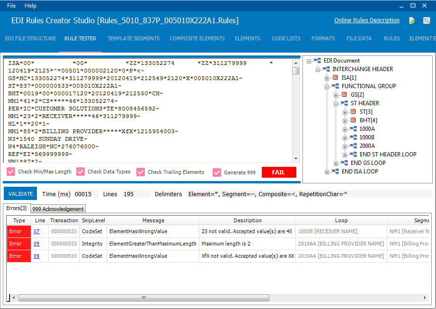
Task: Open the FILE DATA tab
Action: (x=359, y=38)
